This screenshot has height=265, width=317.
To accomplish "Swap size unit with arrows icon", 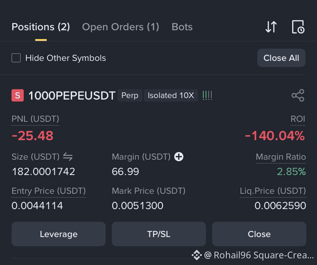I will point(68,157).
